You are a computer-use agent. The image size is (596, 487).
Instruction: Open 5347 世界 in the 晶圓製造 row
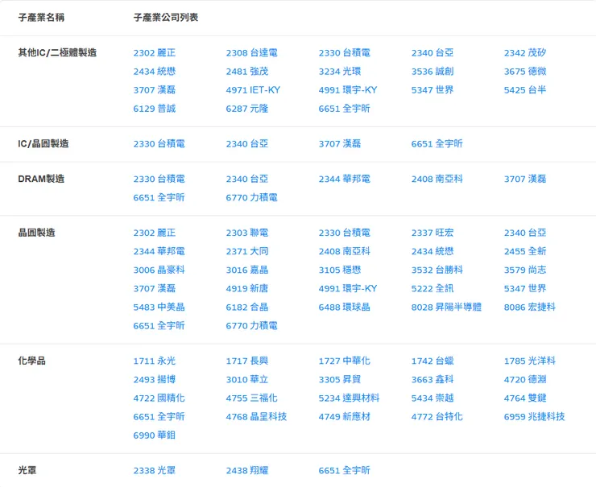point(525,289)
